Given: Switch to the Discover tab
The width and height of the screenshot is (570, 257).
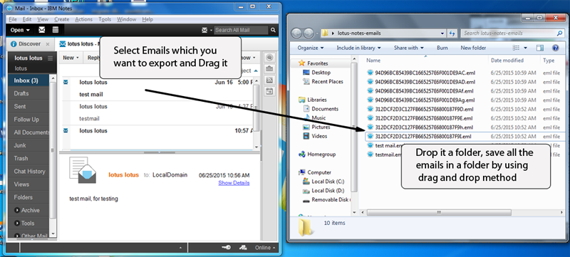Looking at the screenshot, I should click(x=26, y=44).
